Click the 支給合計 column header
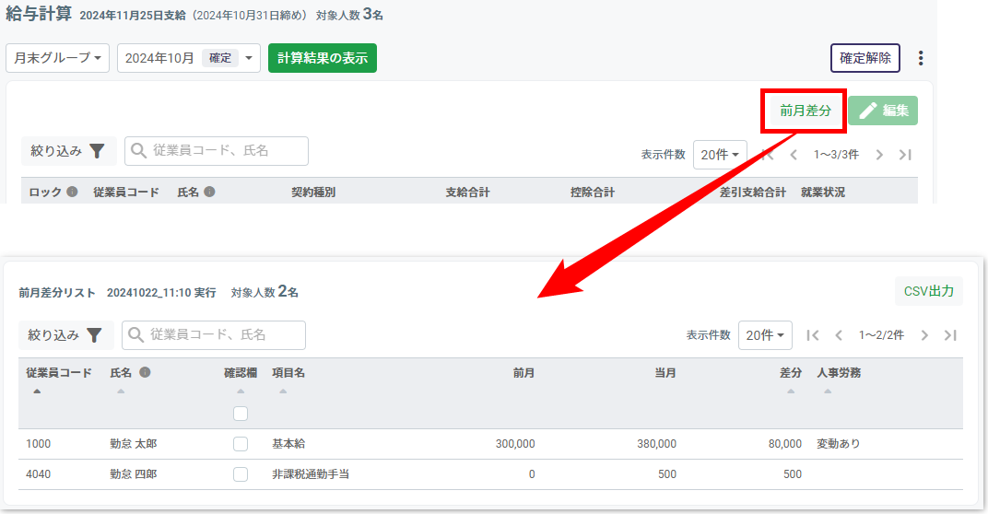Viewport: 988px width, 514px height. [x=467, y=193]
